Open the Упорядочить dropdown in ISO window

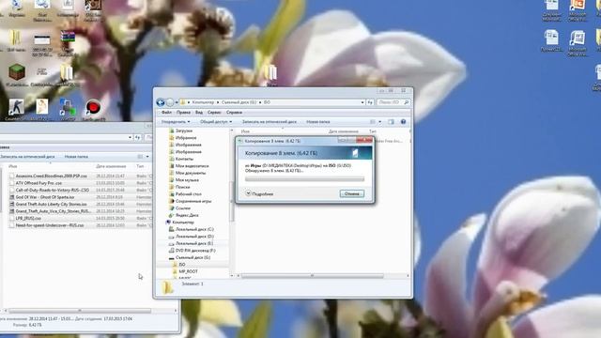coord(176,122)
